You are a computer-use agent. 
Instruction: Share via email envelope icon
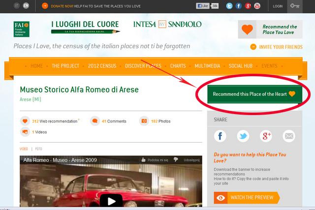pos(289,136)
